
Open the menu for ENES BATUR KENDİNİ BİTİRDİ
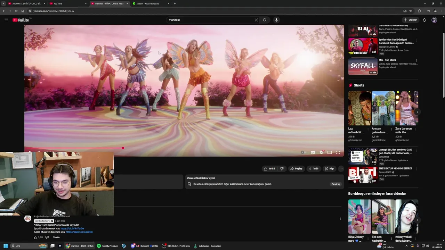click(x=416, y=169)
